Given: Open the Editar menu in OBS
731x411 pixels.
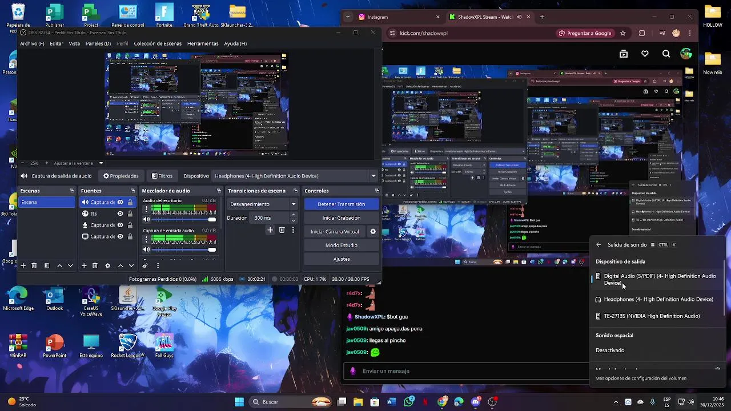Looking at the screenshot, I should coord(57,43).
